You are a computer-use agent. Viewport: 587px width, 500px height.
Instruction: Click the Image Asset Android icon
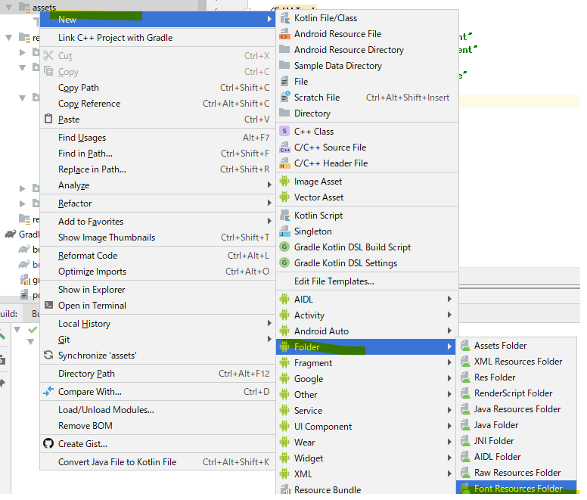284,182
